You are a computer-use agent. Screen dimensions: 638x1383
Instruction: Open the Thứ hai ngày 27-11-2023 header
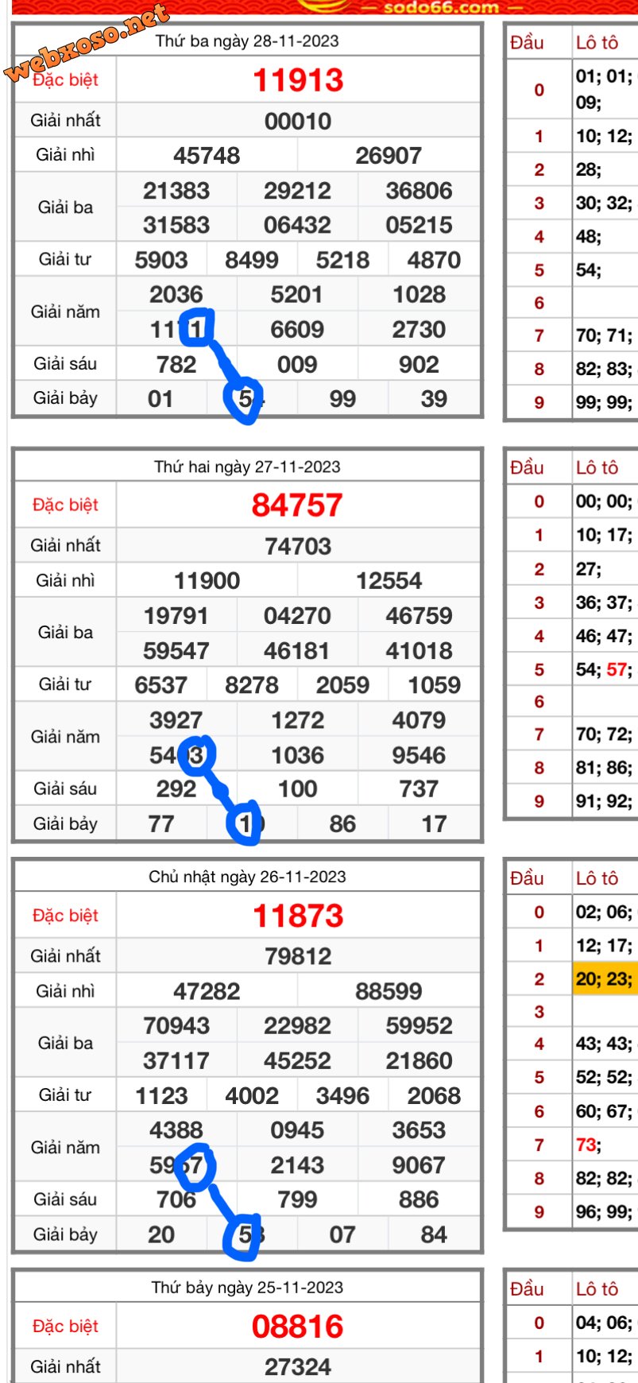tap(247, 467)
